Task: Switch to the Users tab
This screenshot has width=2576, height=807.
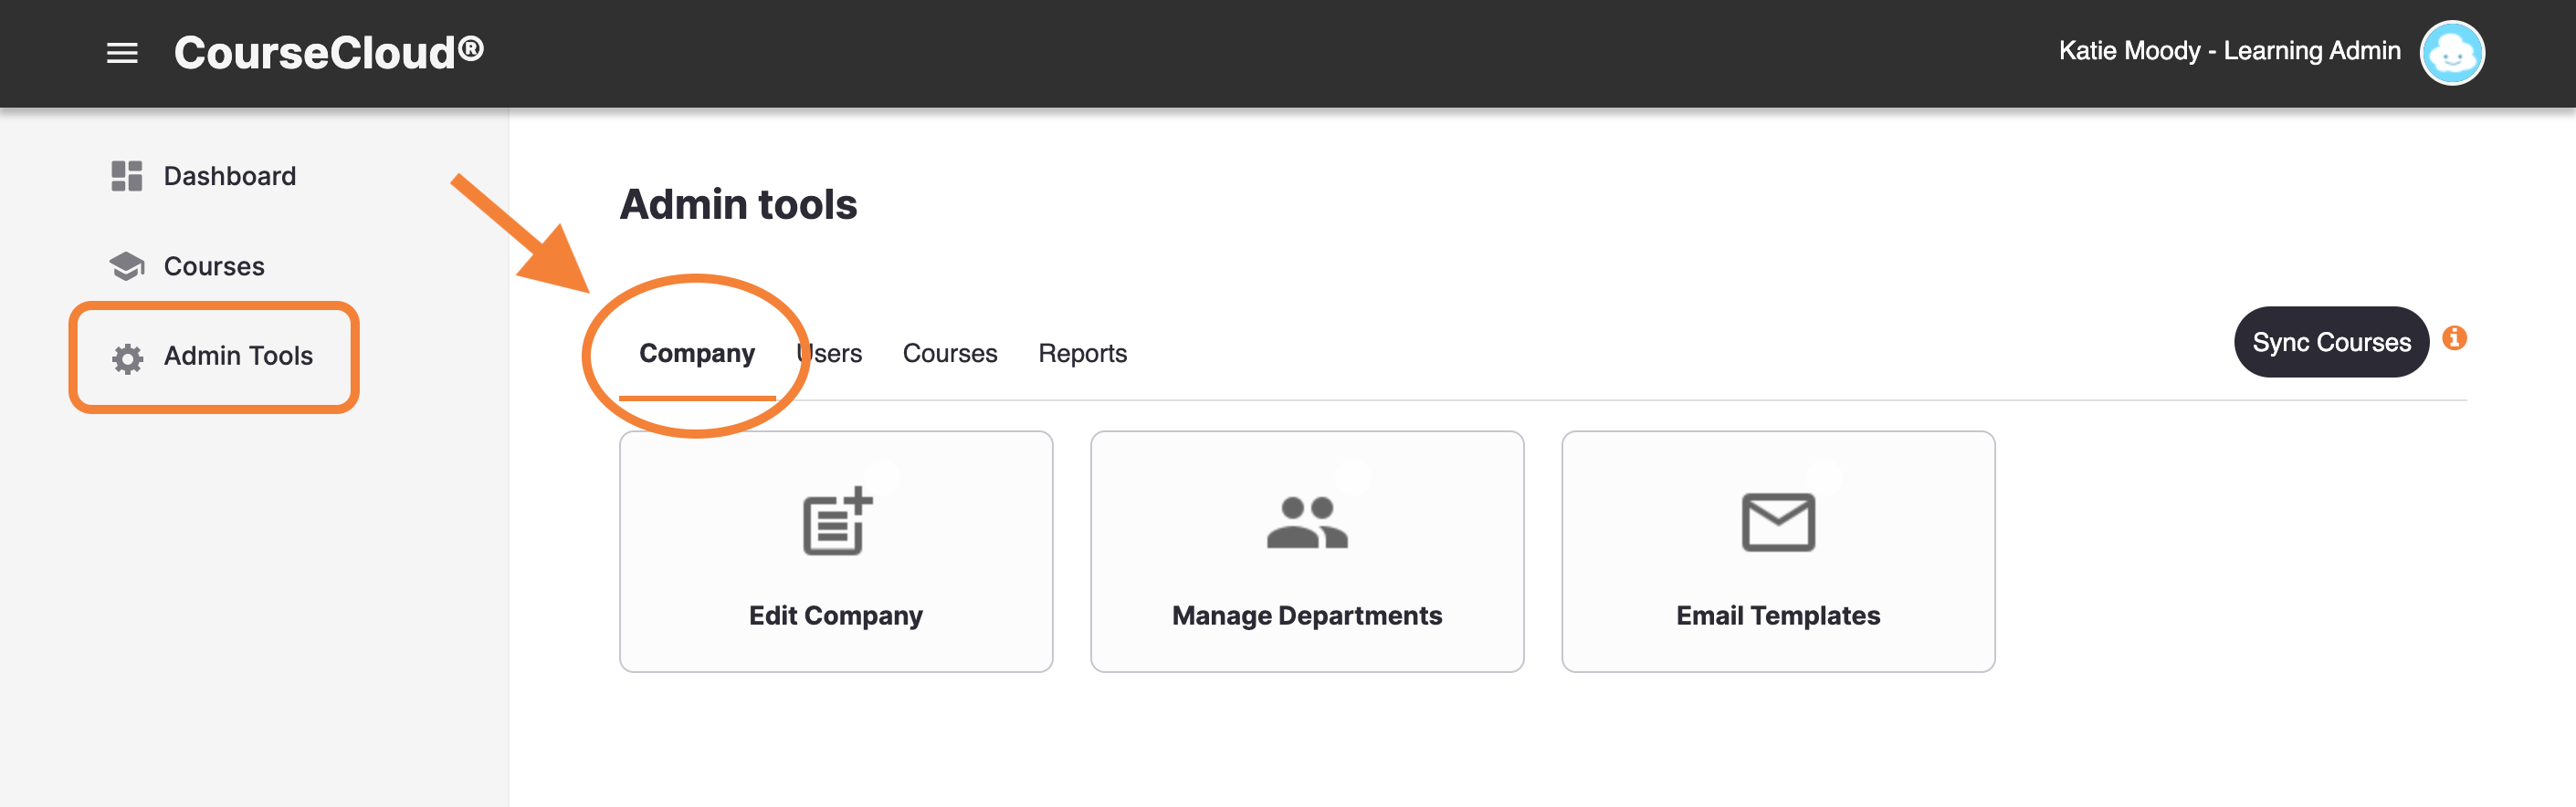Action: (x=829, y=354)
